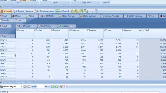Click the Friday cell showing 763
The width and height of the screenshot is (166, 93).
pyautogui.click(x=112, y=53)
